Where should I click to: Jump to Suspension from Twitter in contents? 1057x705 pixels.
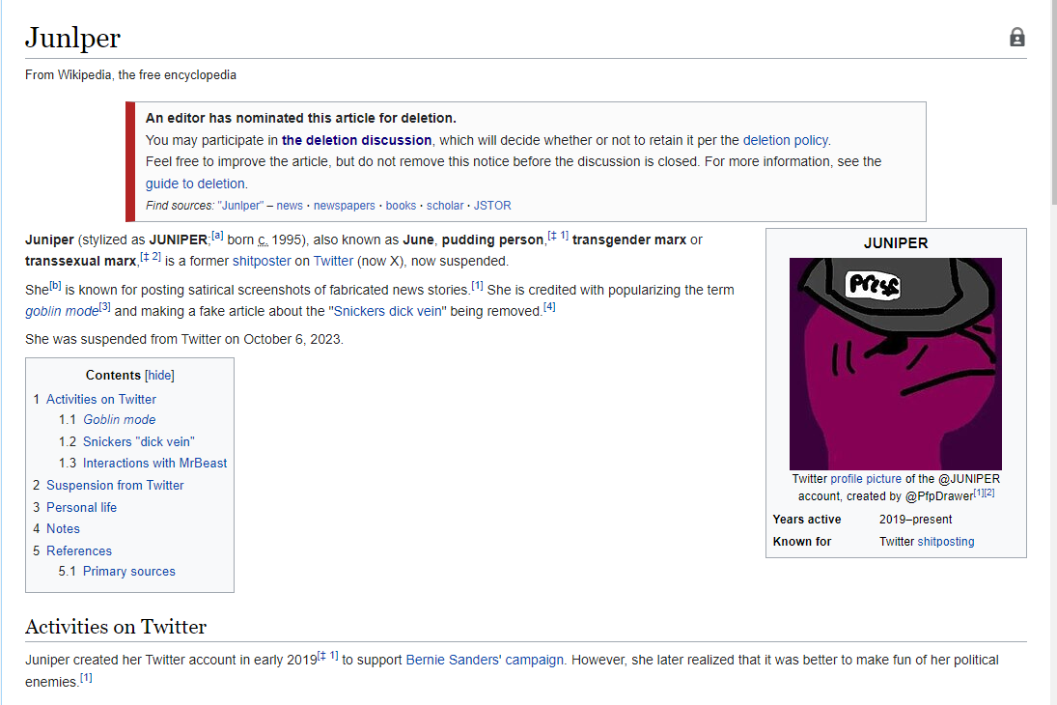tap(115, 485)
